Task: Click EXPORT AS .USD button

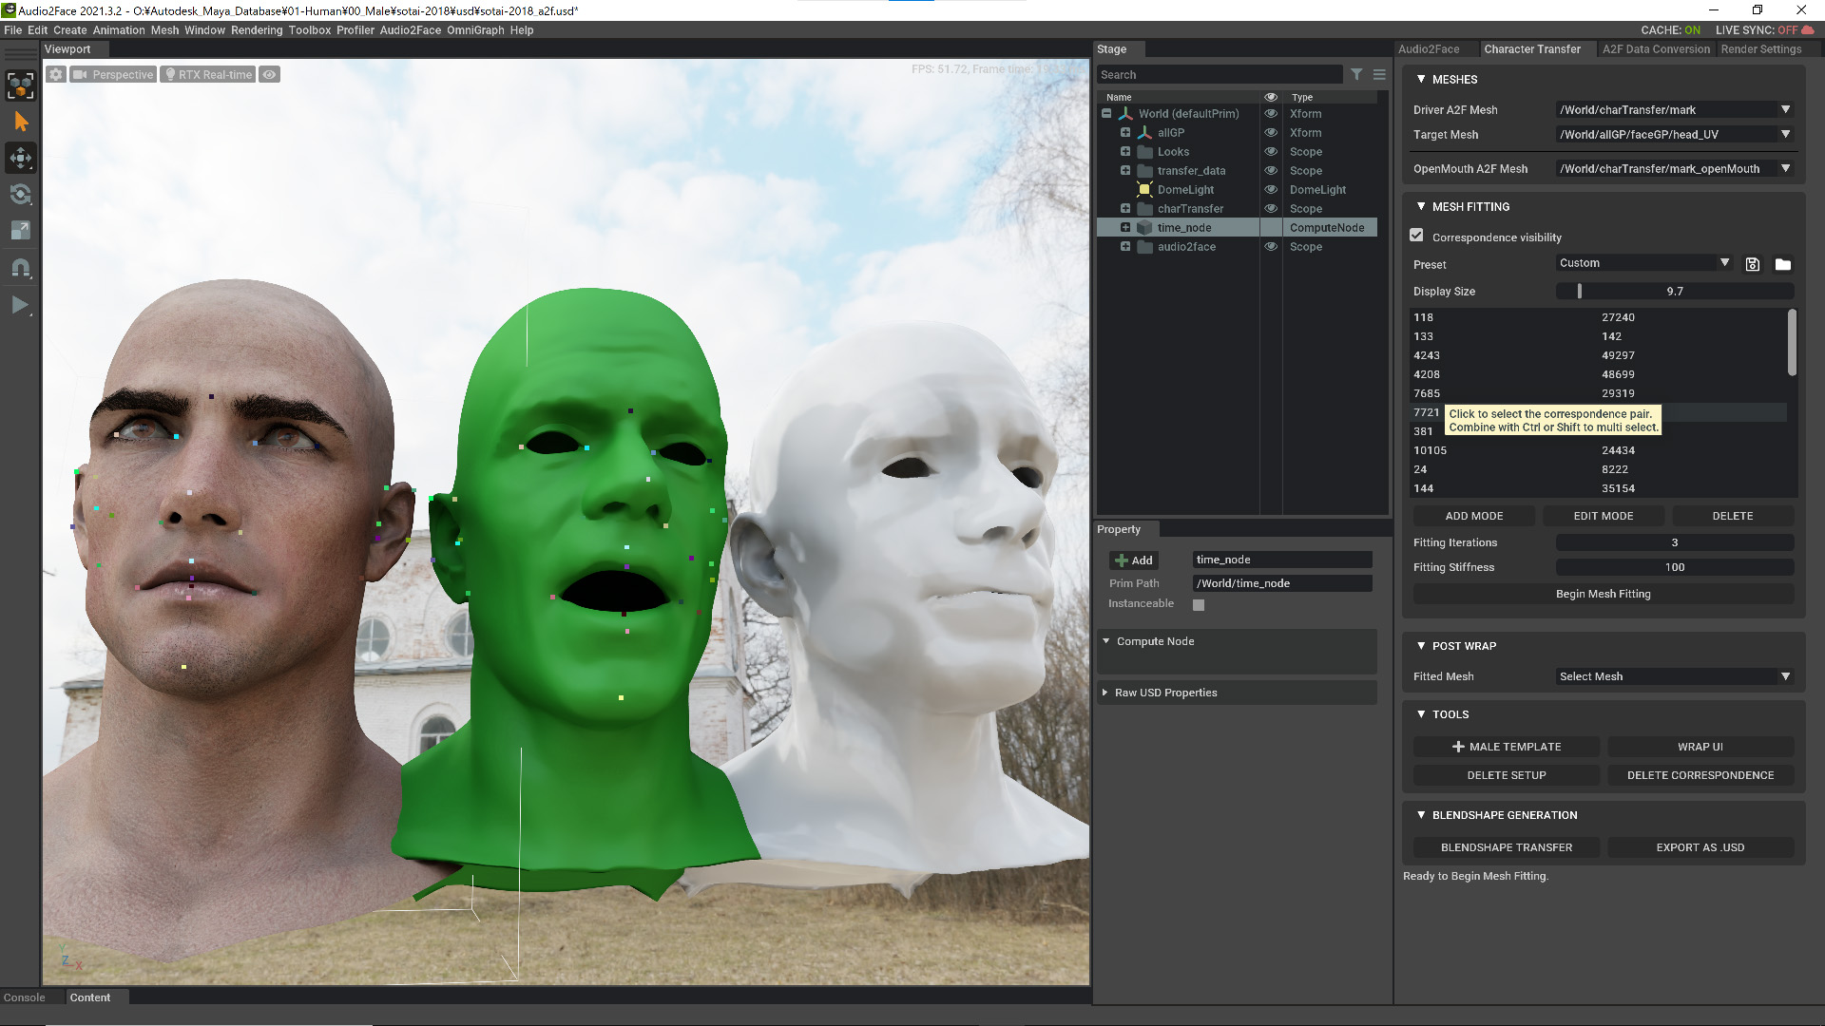Action: pos(1700,847)
